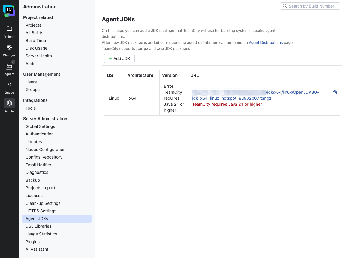Open Disk Usage page

(x=36, y=48)
